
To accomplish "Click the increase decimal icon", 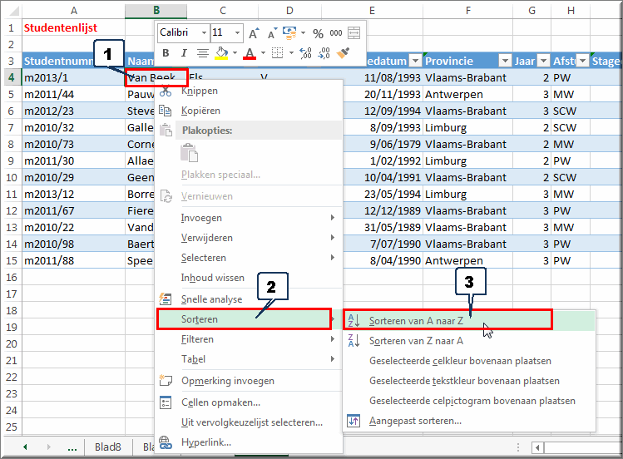I will point(305,53).
